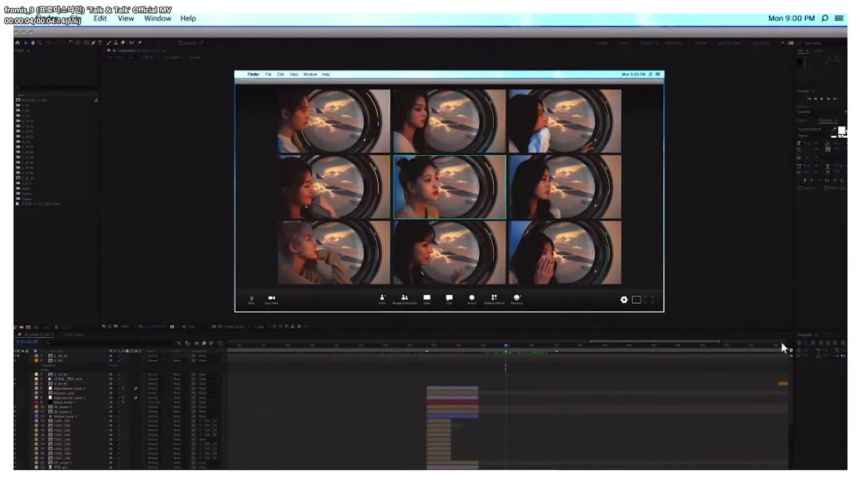861x484 pixels.
Task: Click Finder in the inner preview menu bar
Action: pos(253,75)
